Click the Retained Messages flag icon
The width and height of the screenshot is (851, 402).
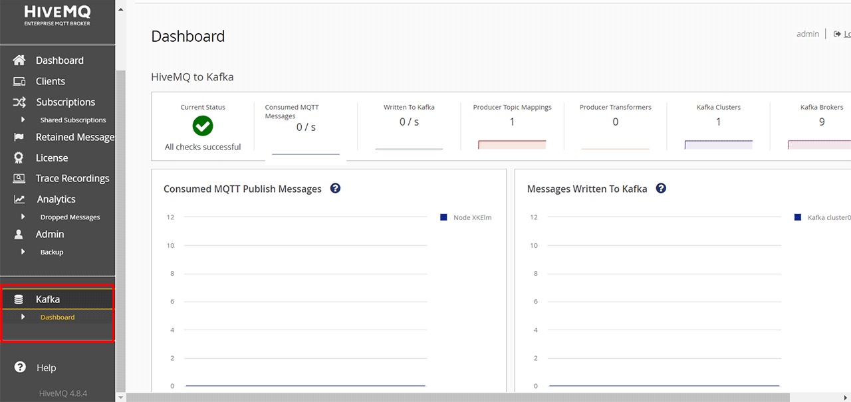(x=19, y=137)
